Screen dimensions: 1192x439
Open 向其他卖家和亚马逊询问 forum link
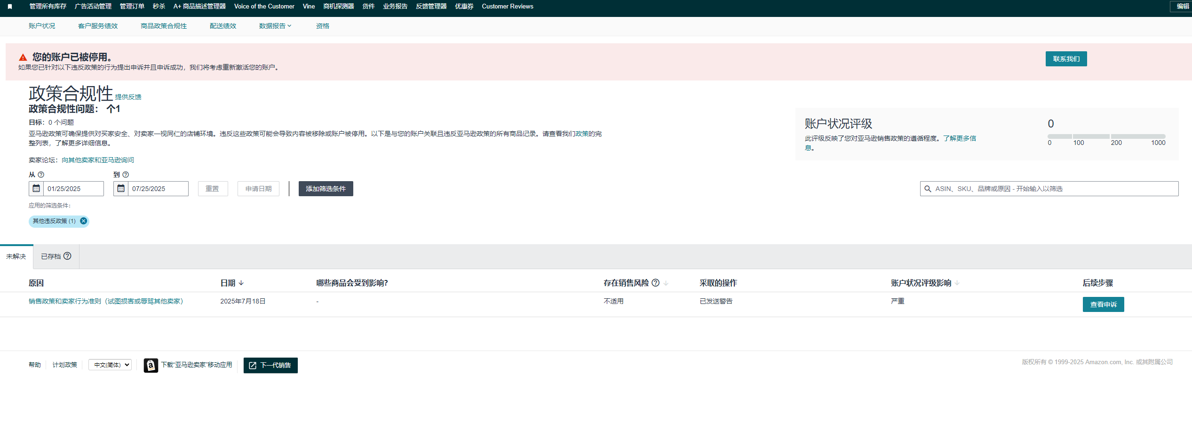coord(98,160)
